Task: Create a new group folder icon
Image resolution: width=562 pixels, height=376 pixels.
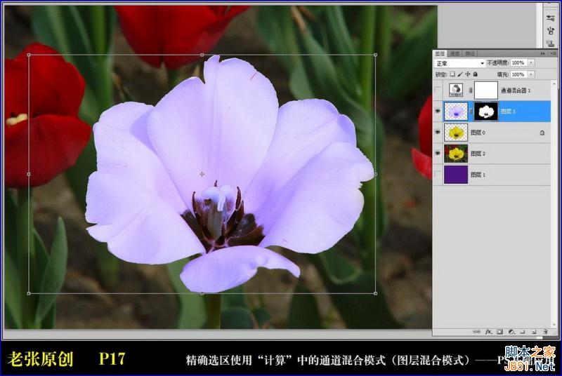Action: 522,332
